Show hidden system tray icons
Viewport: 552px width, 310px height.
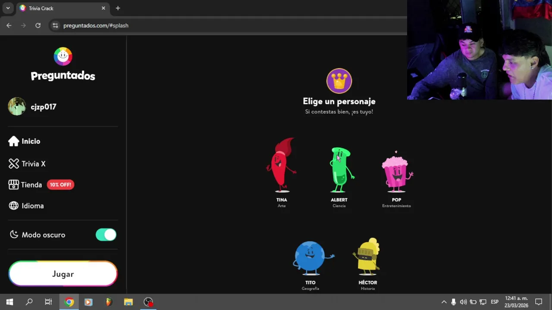pos(444,302)
